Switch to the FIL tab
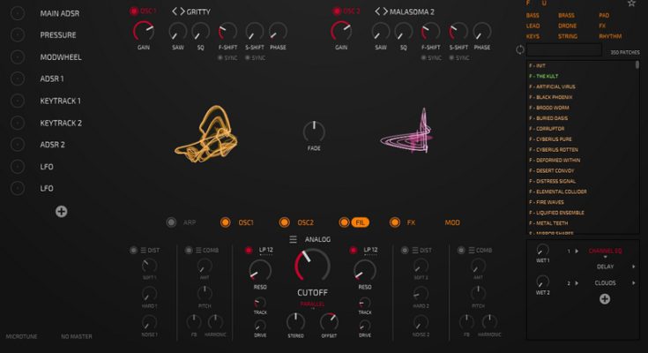This screenshot has height=353, width=648. pos(360,222)
